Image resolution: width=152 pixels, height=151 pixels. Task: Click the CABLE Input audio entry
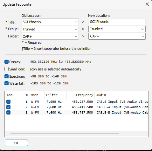coord(122,102)
